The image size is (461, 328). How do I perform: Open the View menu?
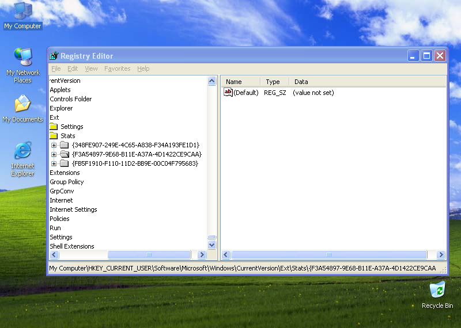click(x=91, y=68)
